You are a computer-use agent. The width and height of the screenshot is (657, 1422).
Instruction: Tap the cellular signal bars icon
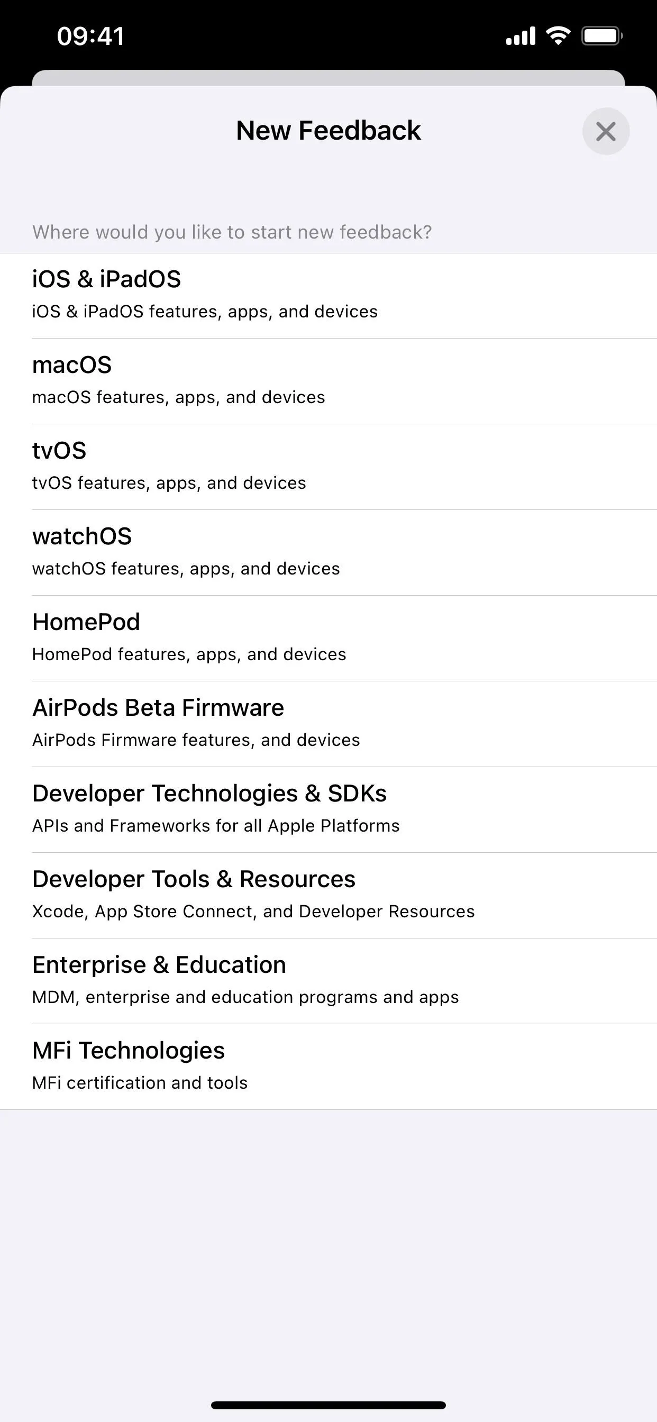[x=521, y=36]
